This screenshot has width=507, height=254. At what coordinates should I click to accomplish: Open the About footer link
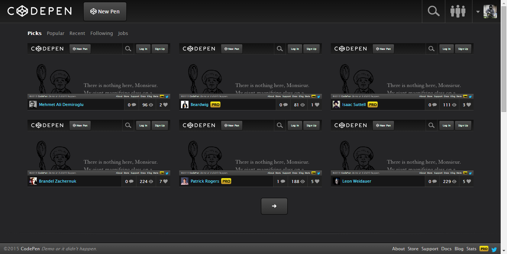point(398,249)
